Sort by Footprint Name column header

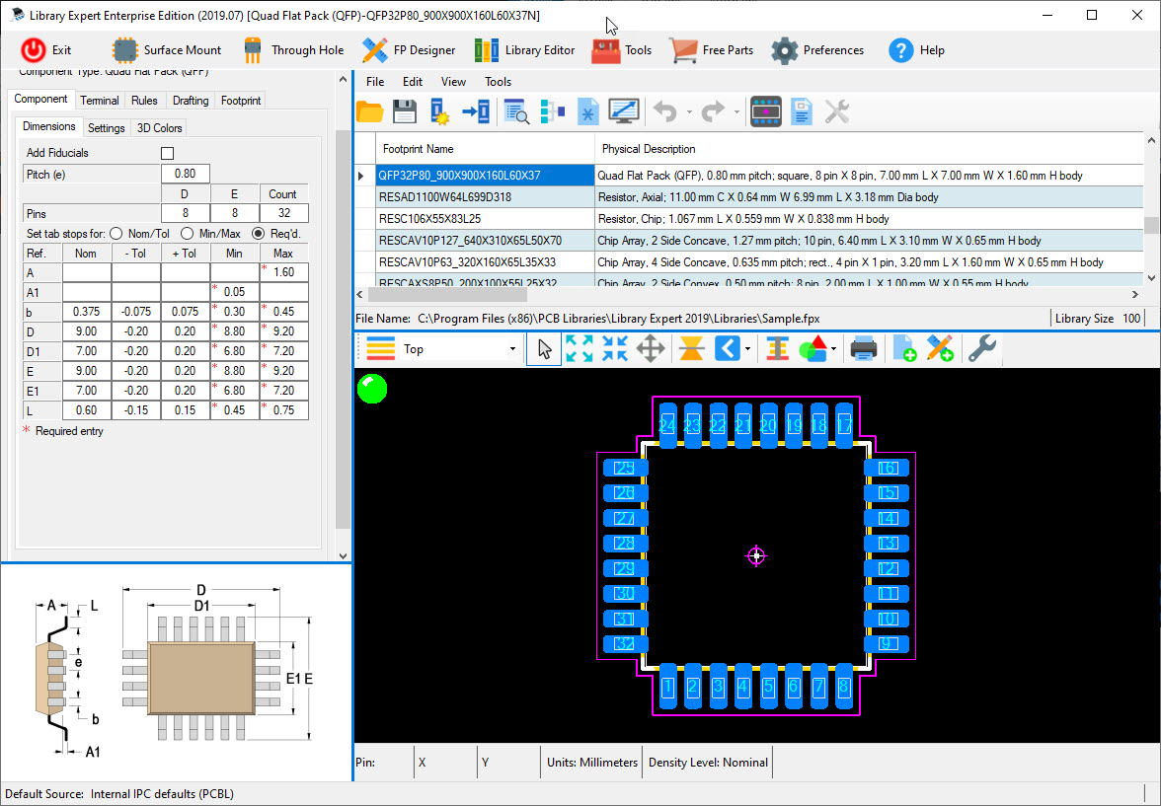(485, 149)
